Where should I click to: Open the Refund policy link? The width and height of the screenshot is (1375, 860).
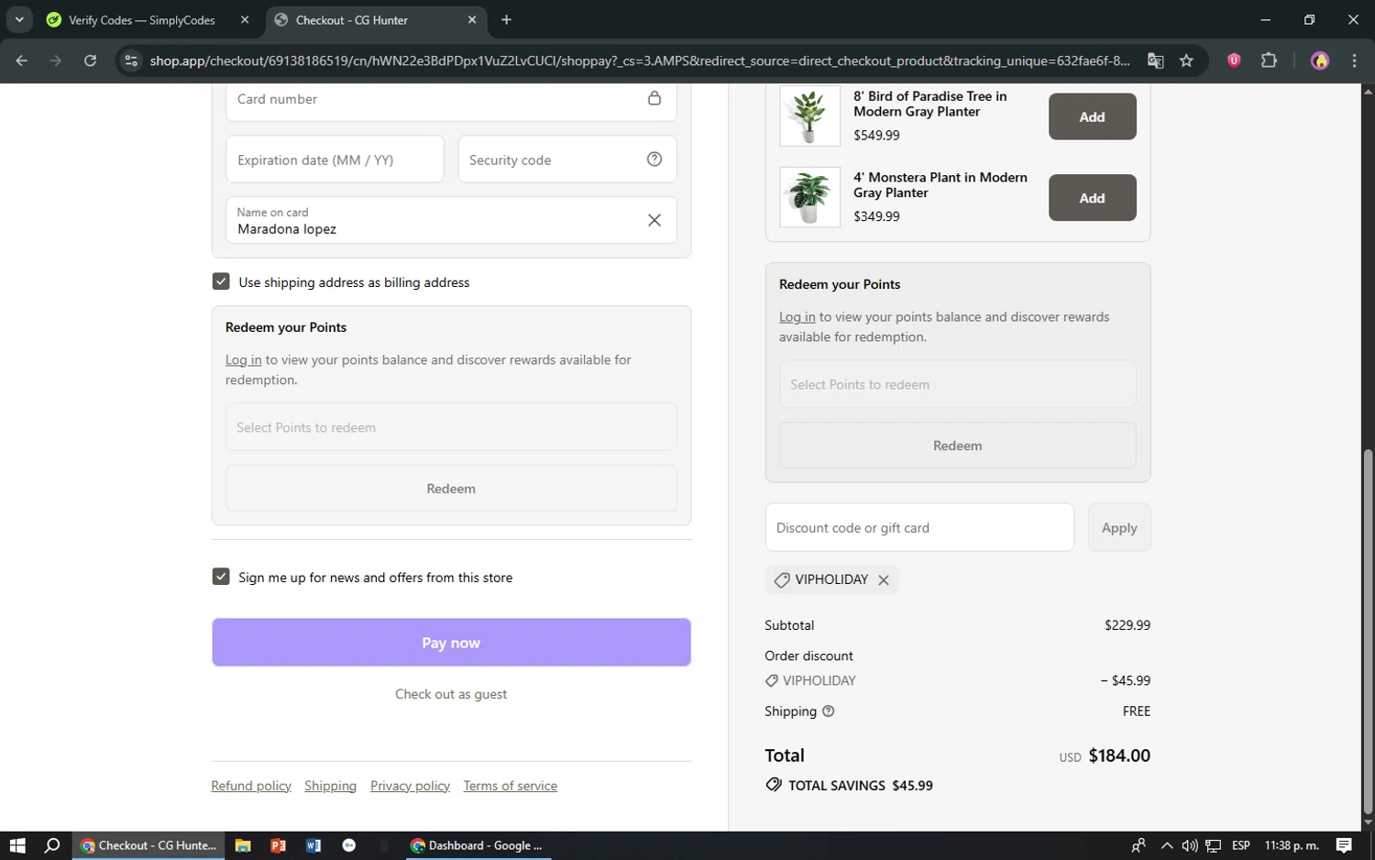tap(251, 786)
